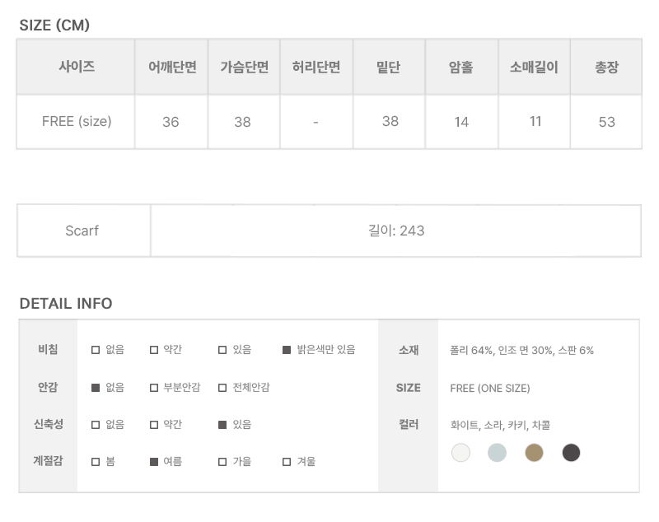Image resolution: width=659 pixels, height=522 pixels.
Task: Choose the charcoal color swatch
Action: pyautogui.click(x=571, y=452)
